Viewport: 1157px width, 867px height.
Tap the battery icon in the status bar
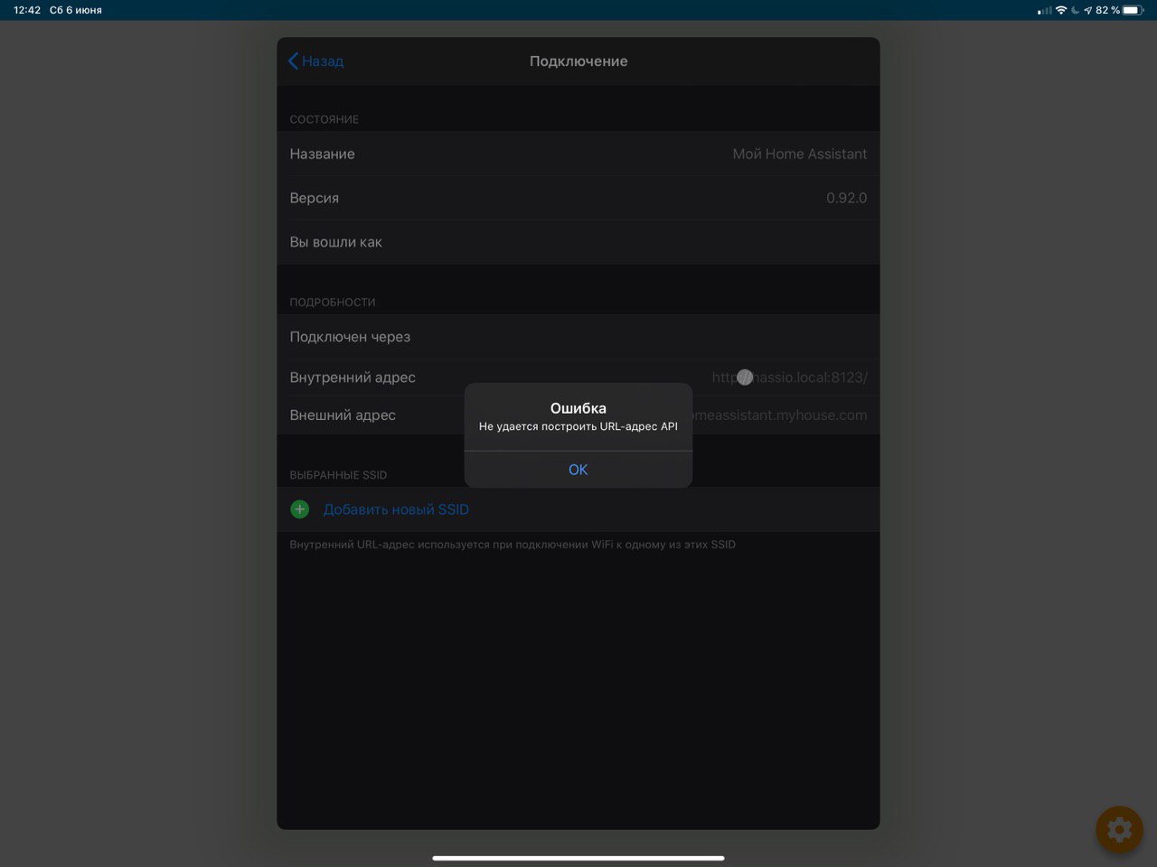click(x=1133, y=10)
